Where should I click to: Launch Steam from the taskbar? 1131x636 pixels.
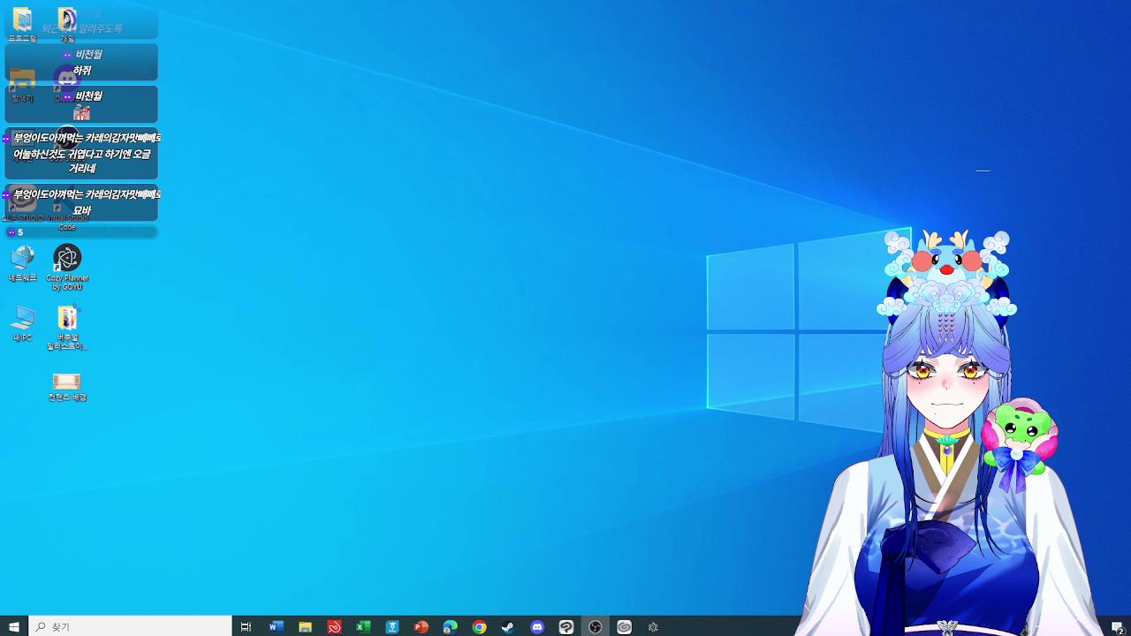(508, 626)
